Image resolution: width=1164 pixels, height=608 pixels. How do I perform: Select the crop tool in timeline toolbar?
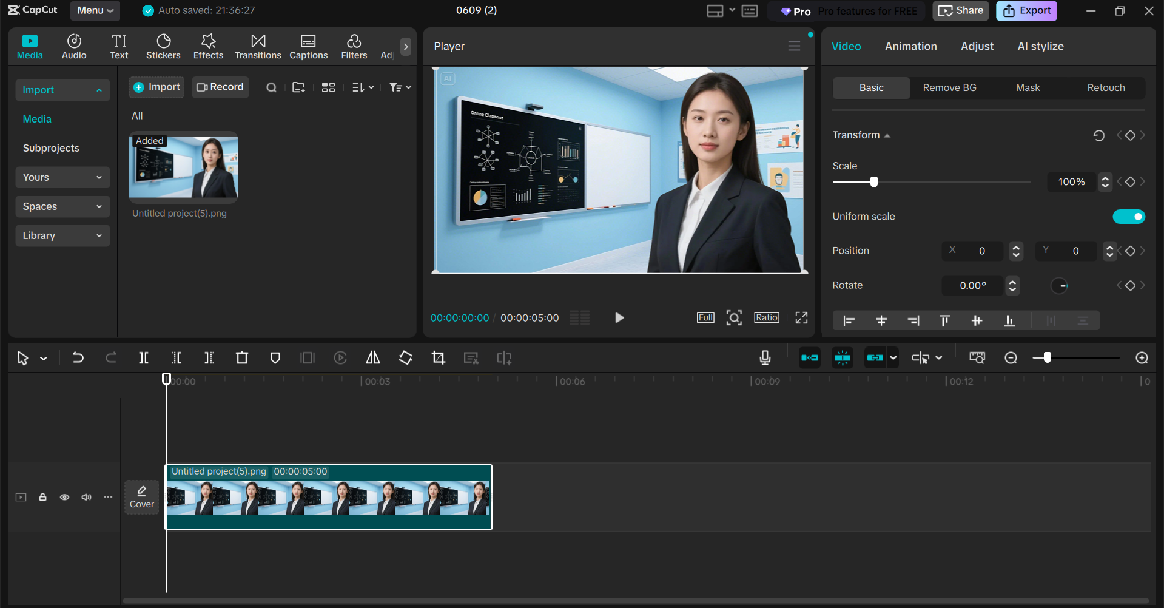pos(439,358)
